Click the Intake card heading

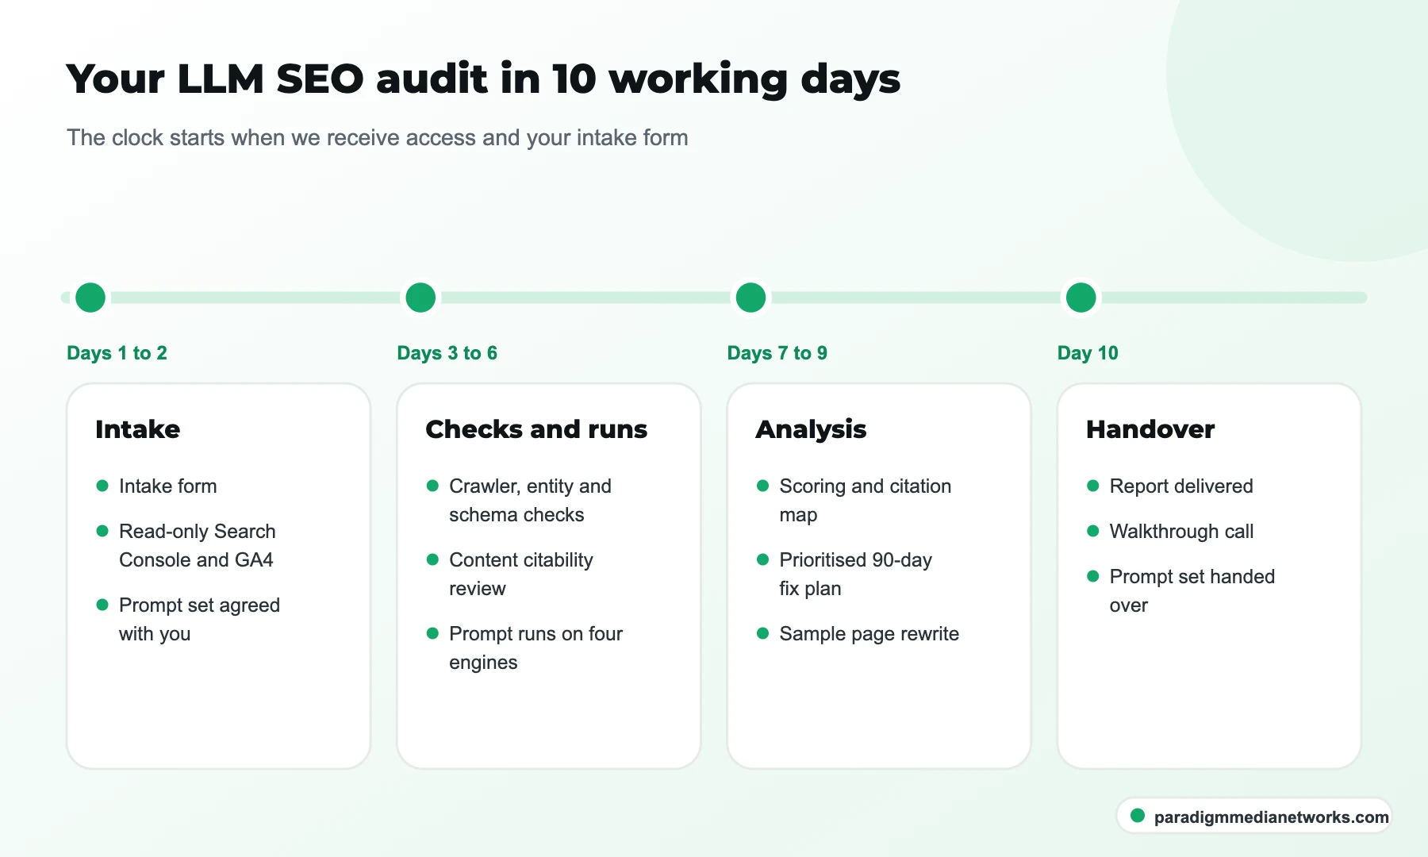pyautogui.click(x=138, y=429)
